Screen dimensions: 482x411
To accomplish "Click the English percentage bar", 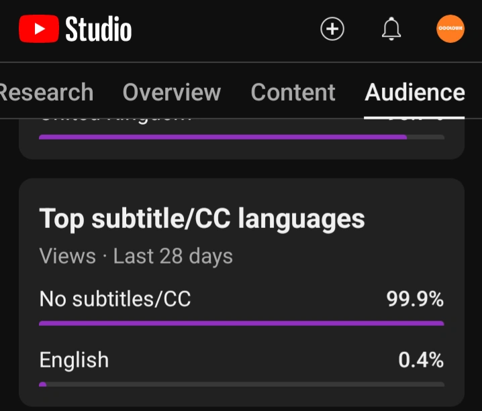I will (x=242, y=384).
